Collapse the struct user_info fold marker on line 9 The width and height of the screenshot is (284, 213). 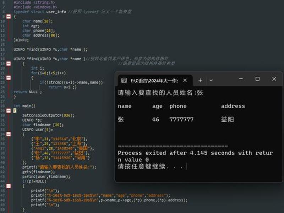9,17
